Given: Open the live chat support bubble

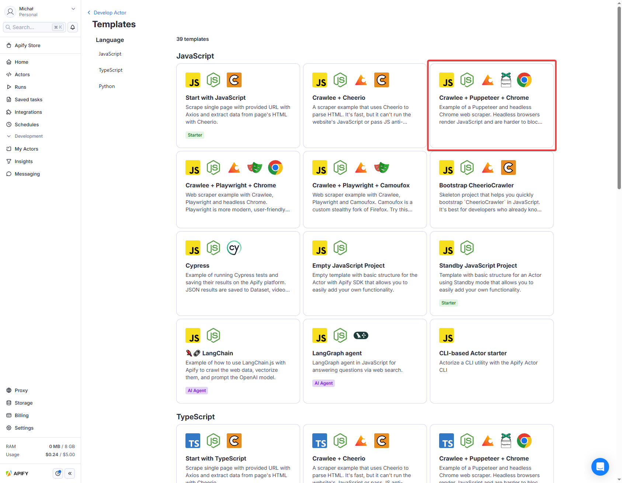Looking at the screenshot, I should tap(600, 466).
